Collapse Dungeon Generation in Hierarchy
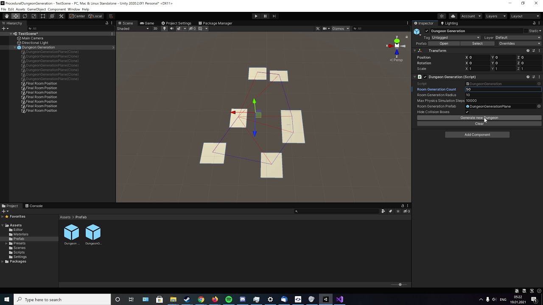543x305 pixels. 15,47
